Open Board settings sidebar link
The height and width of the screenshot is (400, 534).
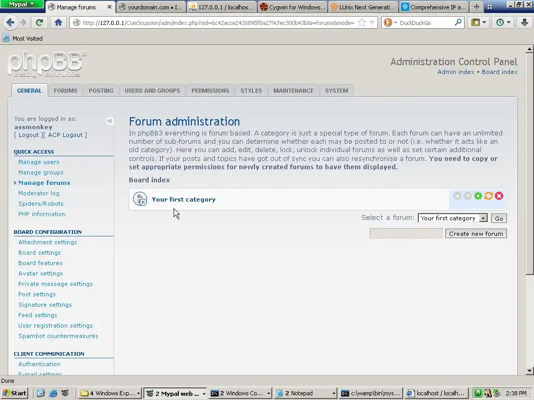click(x=40, y=253)
